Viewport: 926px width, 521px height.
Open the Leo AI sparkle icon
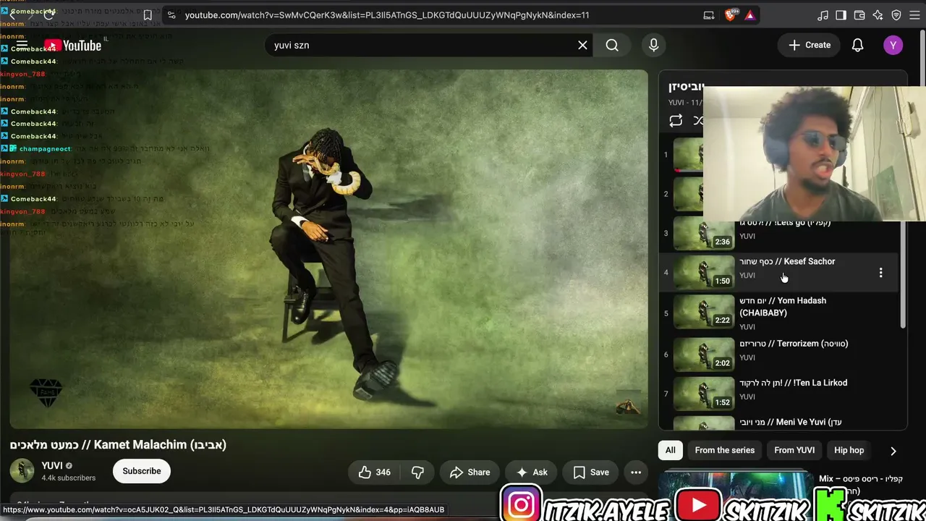click(878, 15)
